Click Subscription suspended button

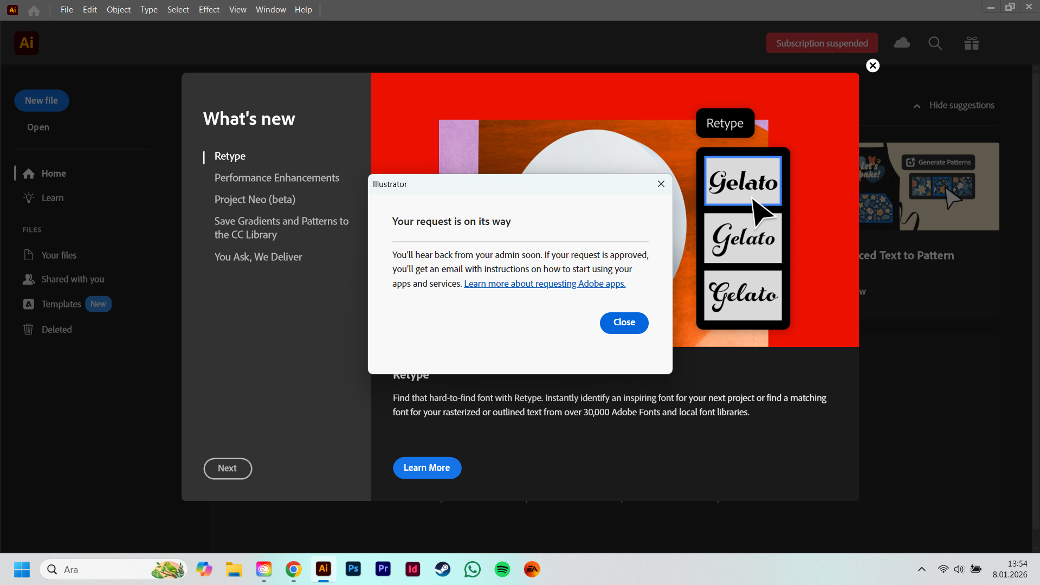tap(822, 43)
